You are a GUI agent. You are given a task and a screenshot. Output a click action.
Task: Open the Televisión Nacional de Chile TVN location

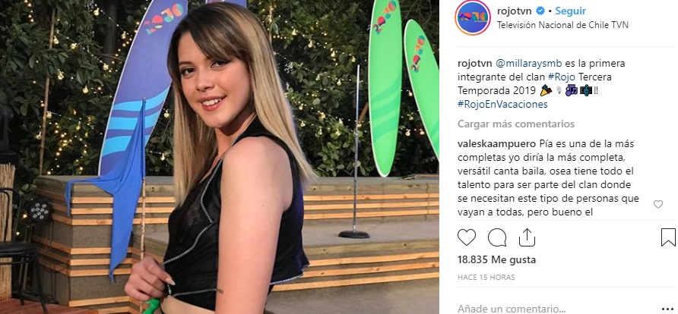562,25
